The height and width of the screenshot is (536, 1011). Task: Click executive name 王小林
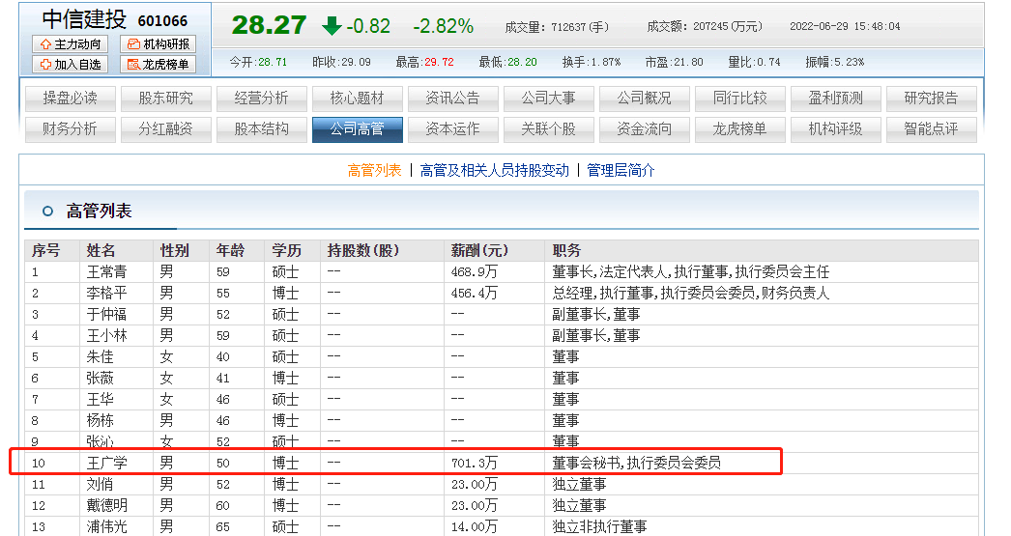106,336
